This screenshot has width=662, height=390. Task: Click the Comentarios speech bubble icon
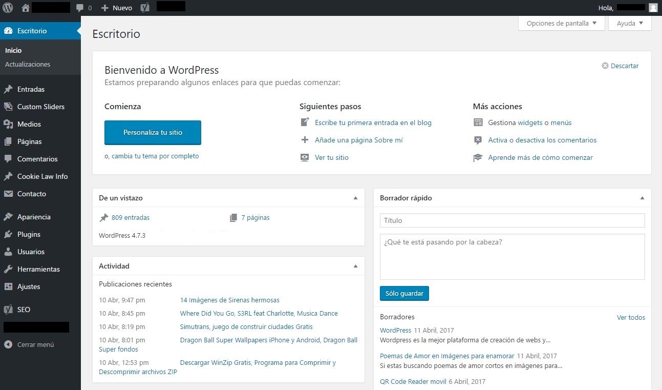pyautogui.click(x=8, y=159)
